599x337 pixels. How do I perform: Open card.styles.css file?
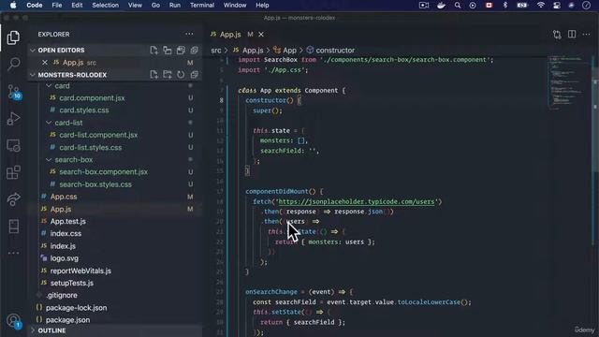83,110
